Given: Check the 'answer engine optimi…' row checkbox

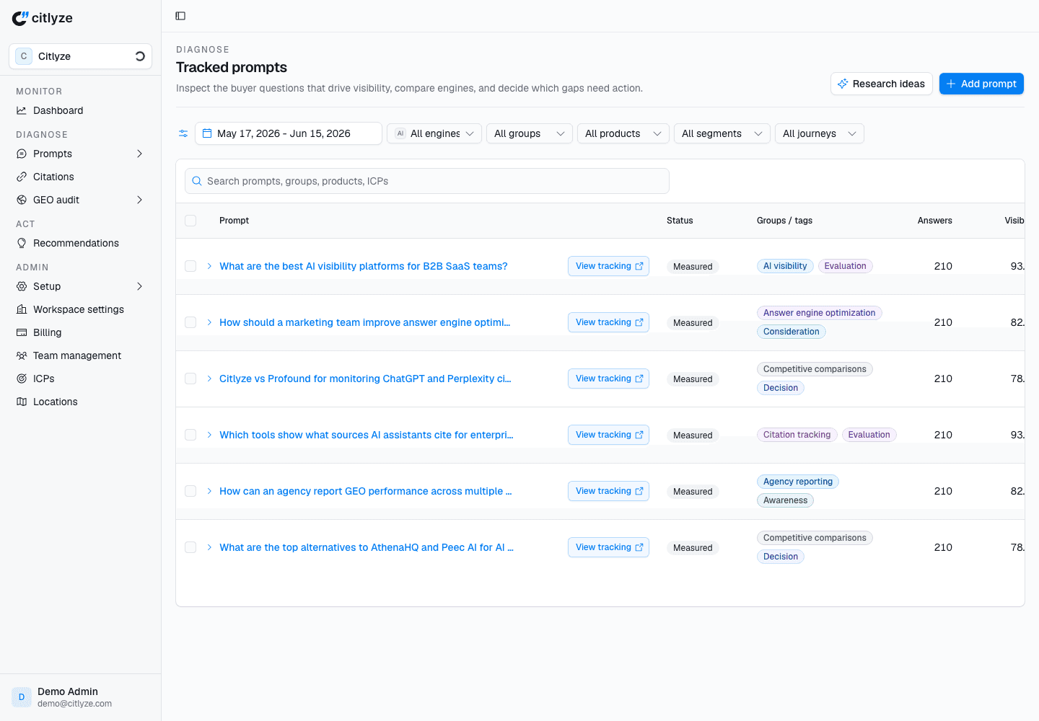Looking at the screenshot, I should point(190,322).
